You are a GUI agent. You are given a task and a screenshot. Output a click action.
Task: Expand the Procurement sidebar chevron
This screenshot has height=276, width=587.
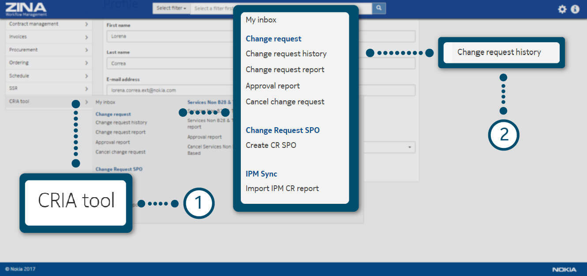point(86,50)
